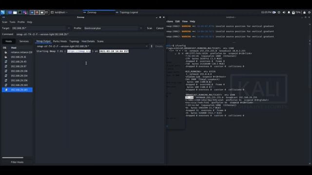The image size is (312, 175).
Task: Click the host list horizontal scrollbar
Action: (13, 157)
